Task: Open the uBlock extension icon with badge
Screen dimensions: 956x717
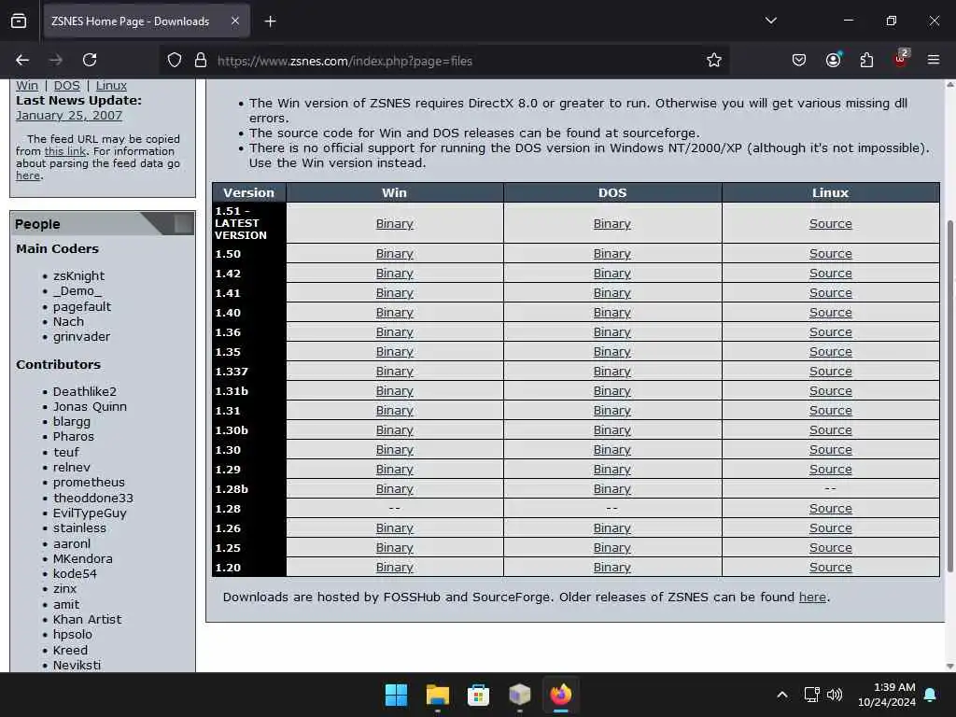Action: [901, 59]
